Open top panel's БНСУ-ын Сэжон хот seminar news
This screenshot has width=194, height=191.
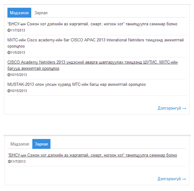click(x=92, y=24)
